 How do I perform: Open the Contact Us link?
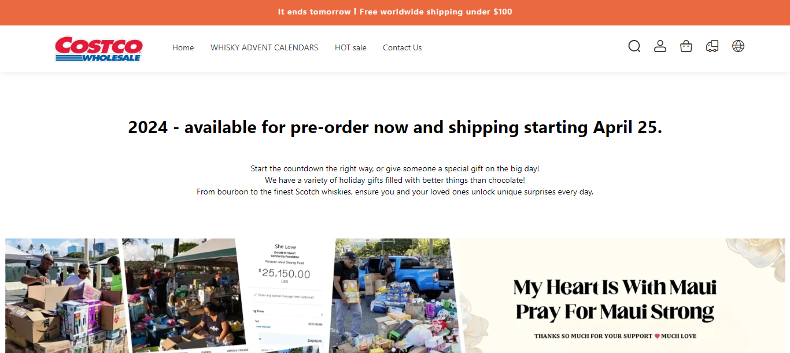point(402,47)
